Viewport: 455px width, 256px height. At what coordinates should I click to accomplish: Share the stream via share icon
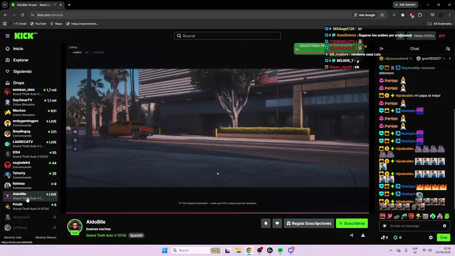click(x=352, y=235)
